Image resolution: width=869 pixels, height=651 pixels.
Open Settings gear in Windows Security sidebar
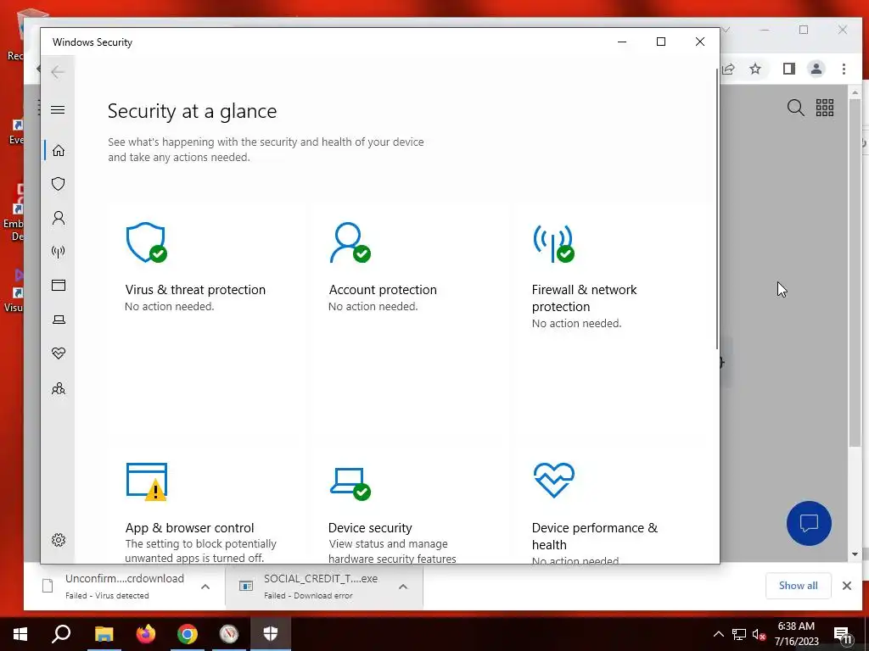(59, 540)
